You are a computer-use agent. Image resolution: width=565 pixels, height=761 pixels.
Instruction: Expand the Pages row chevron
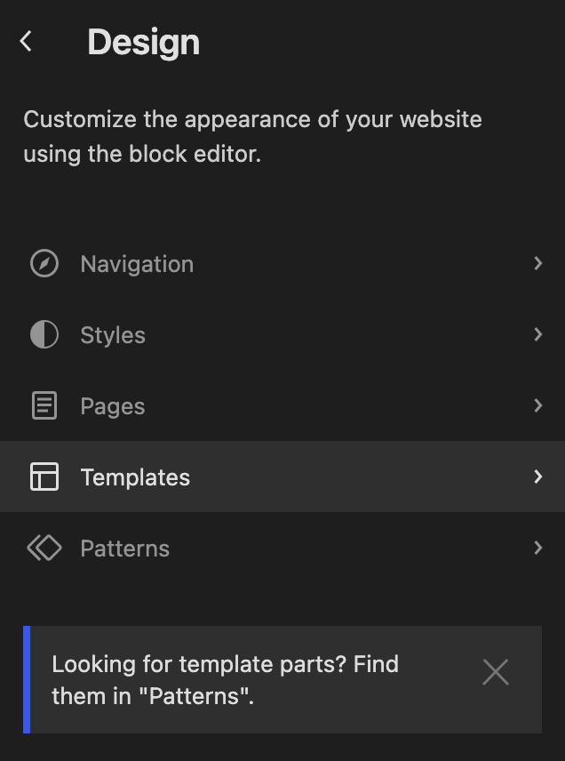(x=537, y=406)
